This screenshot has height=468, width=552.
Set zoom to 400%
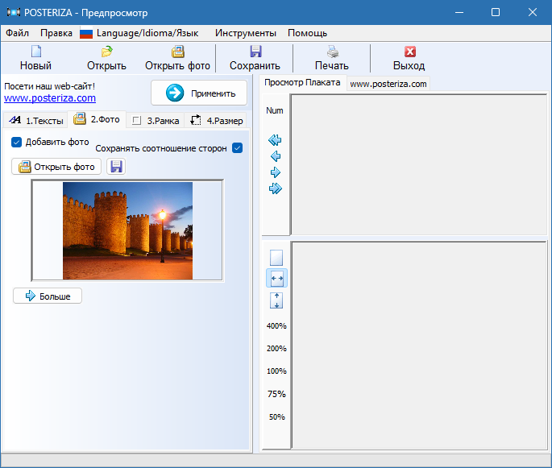(x=276, y=326)
